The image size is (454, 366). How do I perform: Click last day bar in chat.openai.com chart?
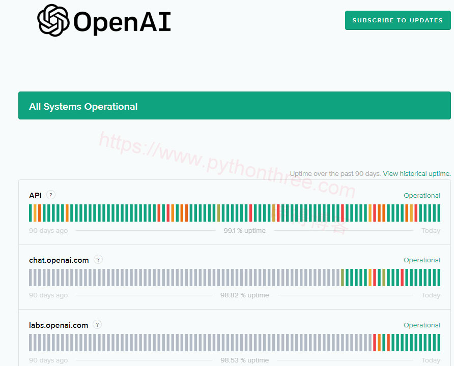(x=439, y=278)
